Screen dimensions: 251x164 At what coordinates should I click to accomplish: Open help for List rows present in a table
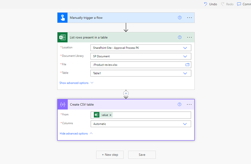179,37
